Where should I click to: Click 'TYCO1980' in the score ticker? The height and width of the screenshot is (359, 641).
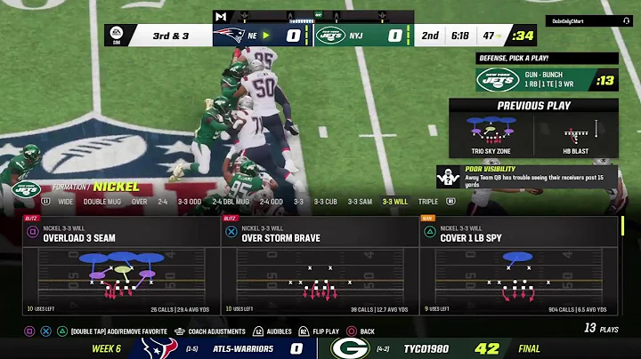click(426, 349)
